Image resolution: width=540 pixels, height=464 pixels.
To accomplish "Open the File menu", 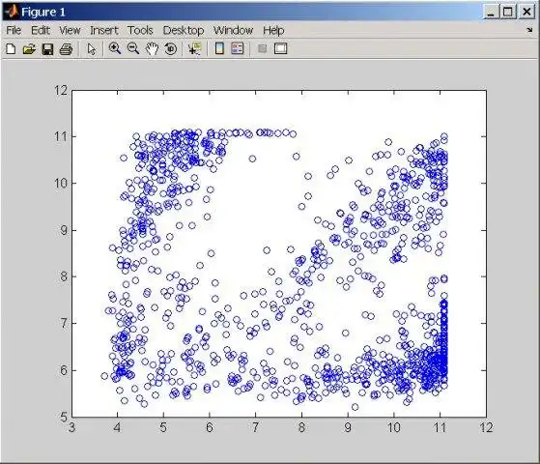I will point(14,30).
